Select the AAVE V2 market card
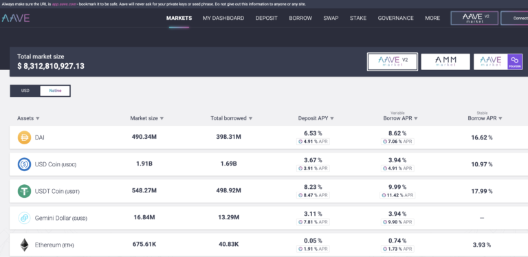 (393, 62)
